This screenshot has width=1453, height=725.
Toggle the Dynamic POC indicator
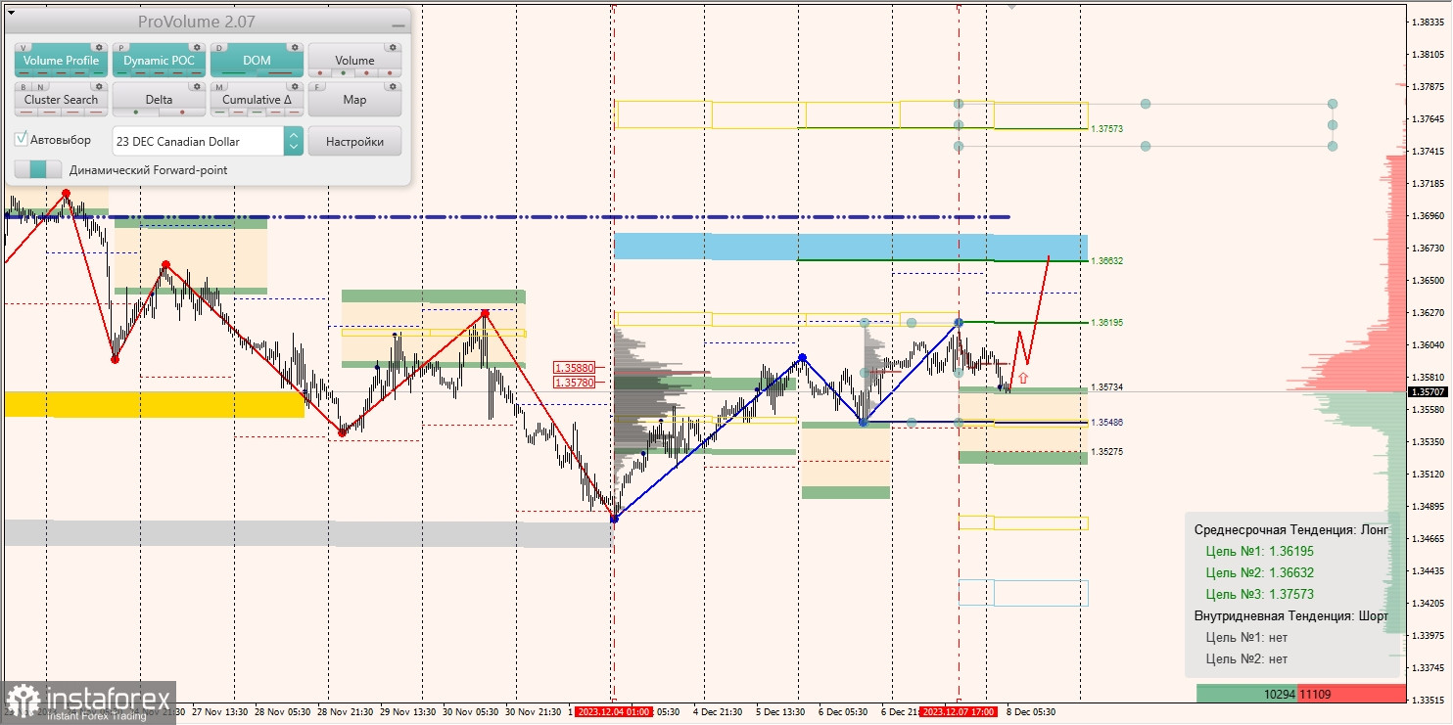(159, 61)
